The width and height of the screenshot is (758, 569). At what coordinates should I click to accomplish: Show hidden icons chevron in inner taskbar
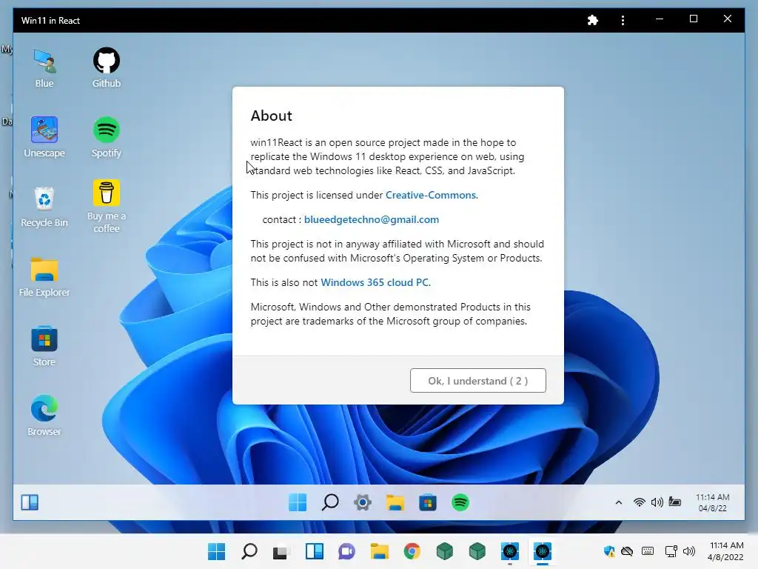pyautogui.click(x=618, y=502)
